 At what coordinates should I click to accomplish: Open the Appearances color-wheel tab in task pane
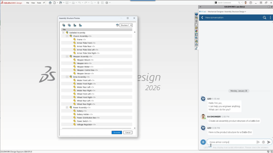click(x=197, y=31)
